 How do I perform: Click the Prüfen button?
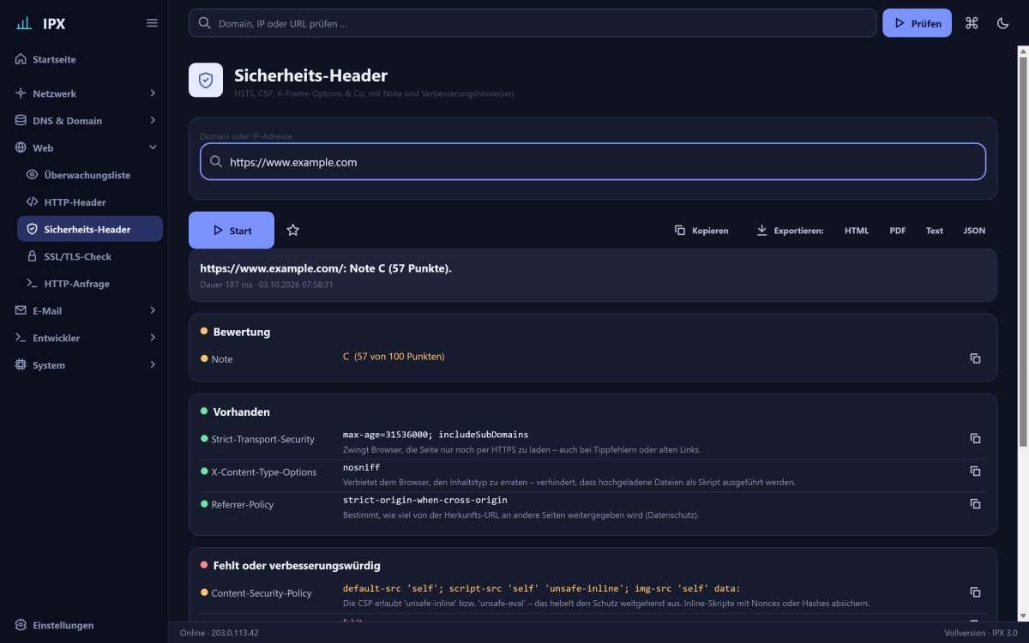[917, 23]
